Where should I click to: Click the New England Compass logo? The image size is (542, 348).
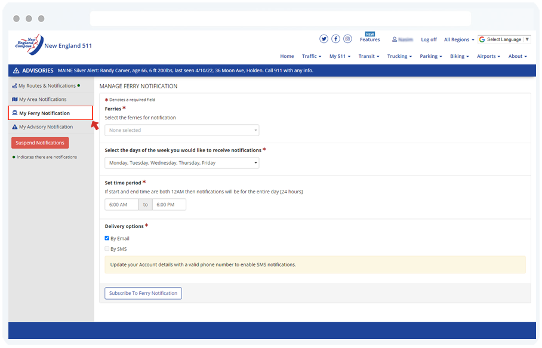(x=29, y=45)
